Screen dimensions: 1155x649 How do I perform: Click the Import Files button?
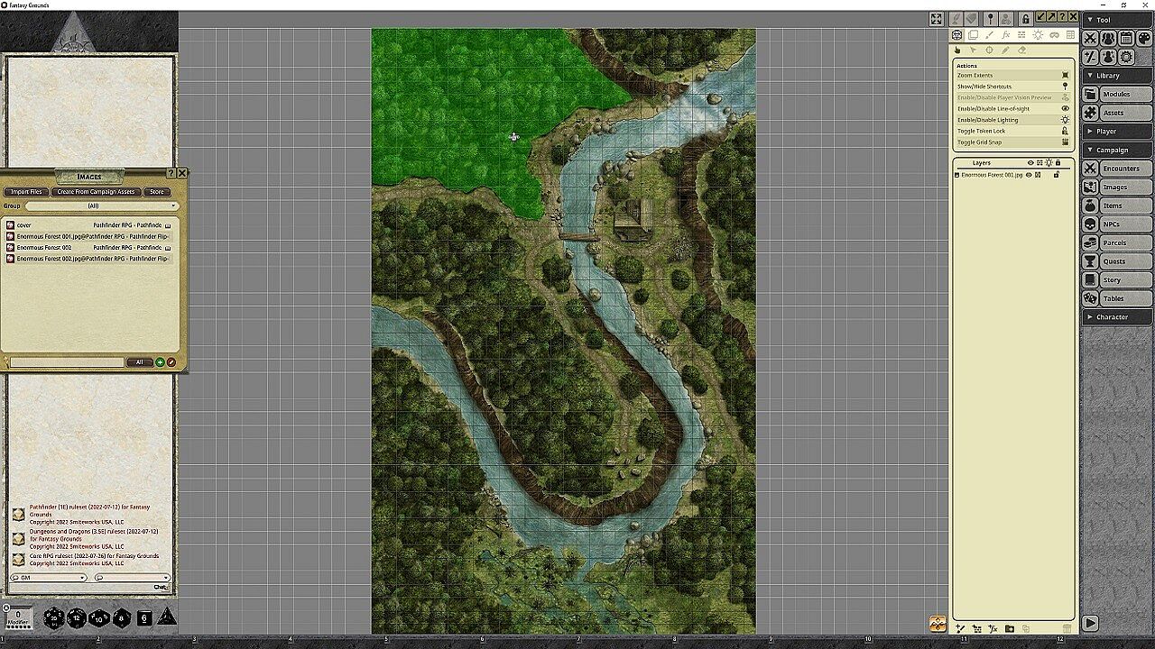(x=26, y=192)
